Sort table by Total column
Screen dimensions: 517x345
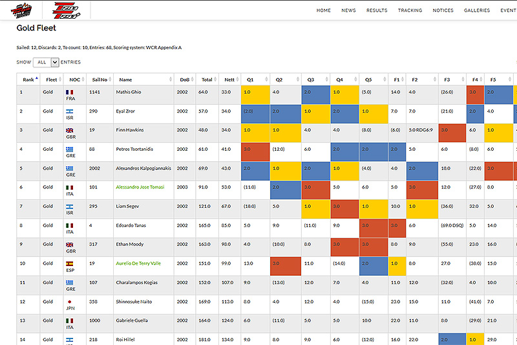click(207, 80)
